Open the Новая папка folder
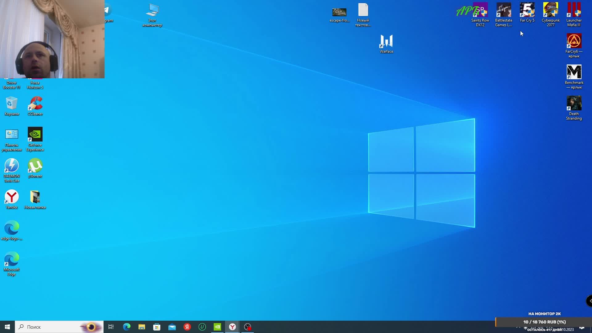The height and width of the screenshot is (333, 592). coord(35,197)
